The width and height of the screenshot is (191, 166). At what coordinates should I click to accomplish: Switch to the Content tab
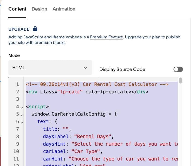17,9
